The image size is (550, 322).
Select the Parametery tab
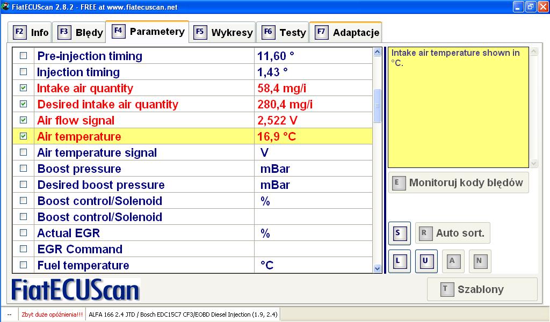[x=147, y=32]
